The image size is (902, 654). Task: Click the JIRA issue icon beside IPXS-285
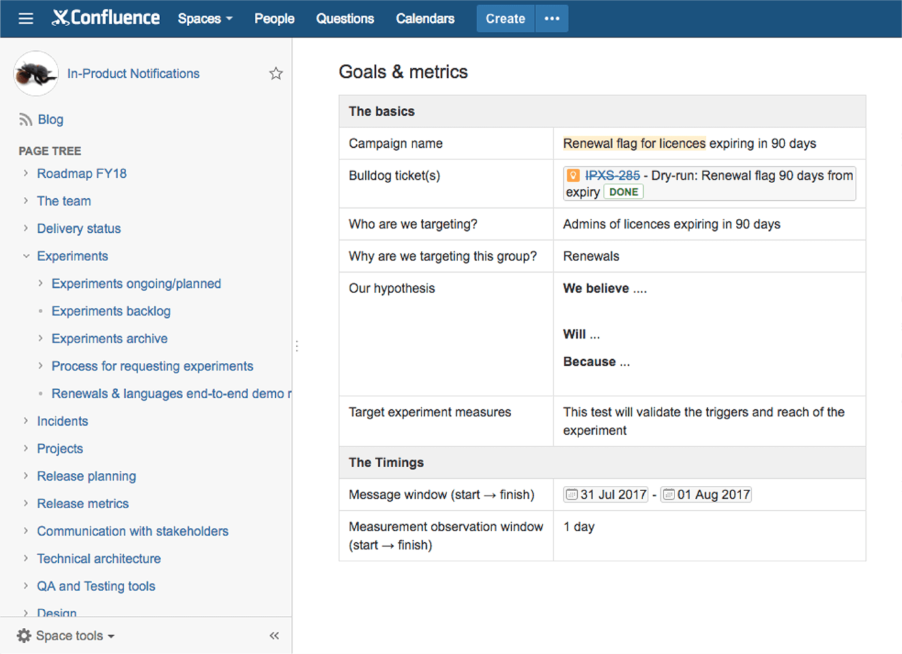pyautogui.click(x=573, y=175)
